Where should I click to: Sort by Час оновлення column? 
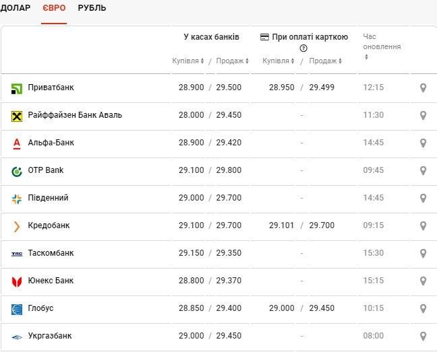point(366,57)
